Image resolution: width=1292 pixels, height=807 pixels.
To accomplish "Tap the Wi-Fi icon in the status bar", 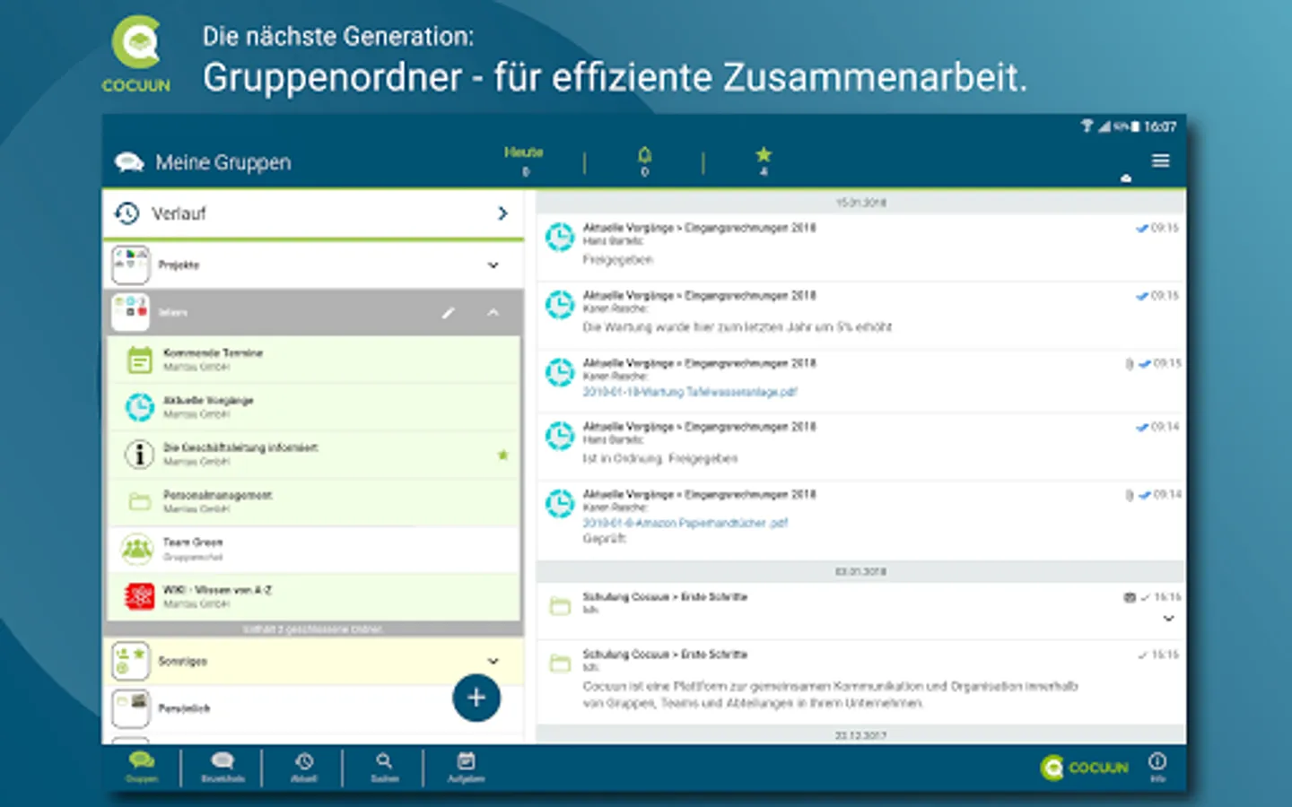I will (1087, 126).
